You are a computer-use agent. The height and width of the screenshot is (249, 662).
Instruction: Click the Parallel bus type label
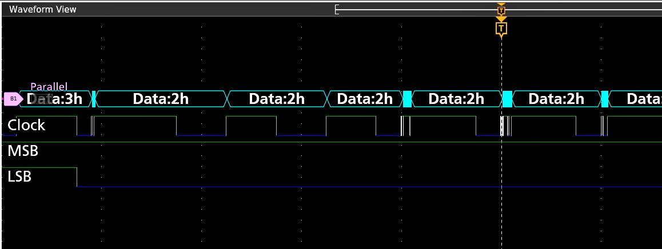click(49, 87)
